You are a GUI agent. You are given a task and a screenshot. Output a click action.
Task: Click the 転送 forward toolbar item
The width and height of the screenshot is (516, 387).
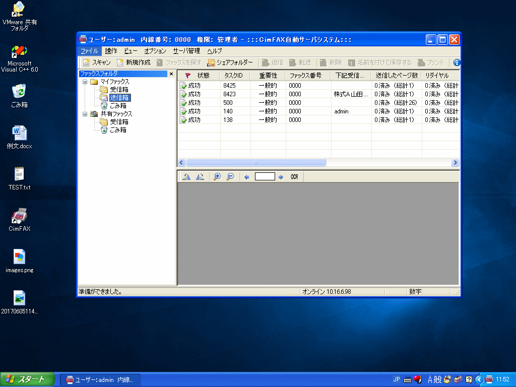[300, 62]
